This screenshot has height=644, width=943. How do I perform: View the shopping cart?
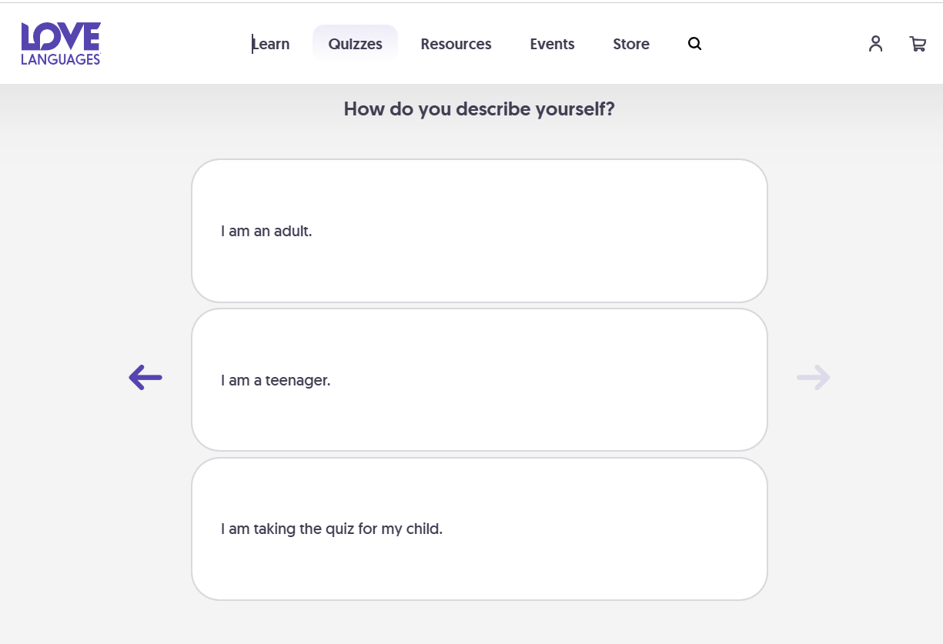coord(918,44)
